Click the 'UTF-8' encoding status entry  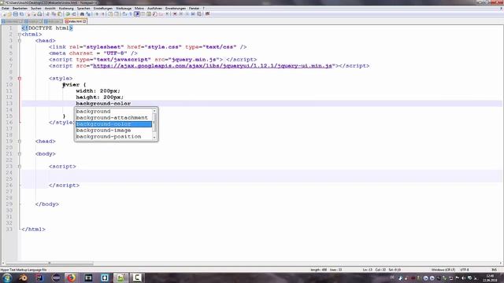(465, 270)
